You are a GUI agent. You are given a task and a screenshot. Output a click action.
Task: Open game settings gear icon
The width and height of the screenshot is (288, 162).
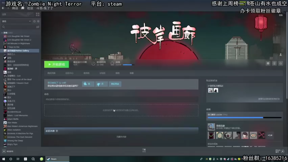pyautogui.click(x=268, y=63)
